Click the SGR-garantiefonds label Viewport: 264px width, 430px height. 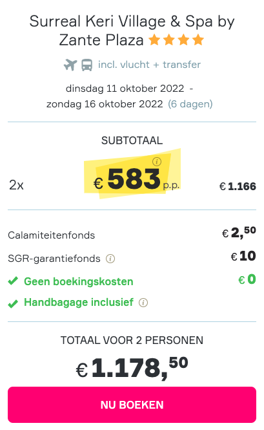coord(54,259)
